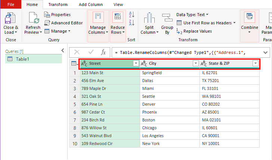Click Replace Values
The width and height of the screenshot is (272, 160).
pyautogui.click(x=194, y=31)
